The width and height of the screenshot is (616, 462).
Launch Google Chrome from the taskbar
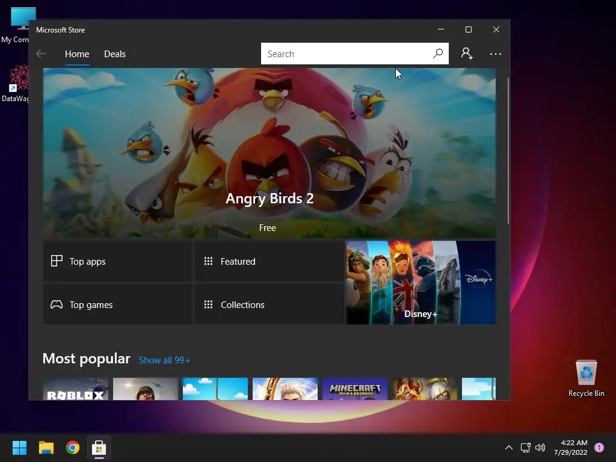pos(73,448)
